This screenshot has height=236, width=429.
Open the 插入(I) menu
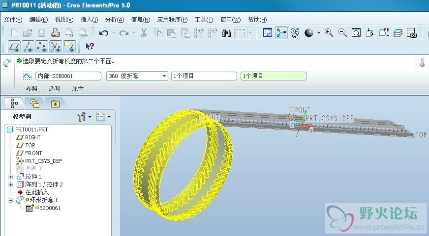89,20
